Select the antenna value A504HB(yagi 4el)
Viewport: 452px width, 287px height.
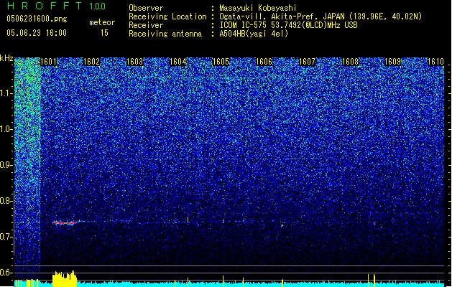(254, 34)
